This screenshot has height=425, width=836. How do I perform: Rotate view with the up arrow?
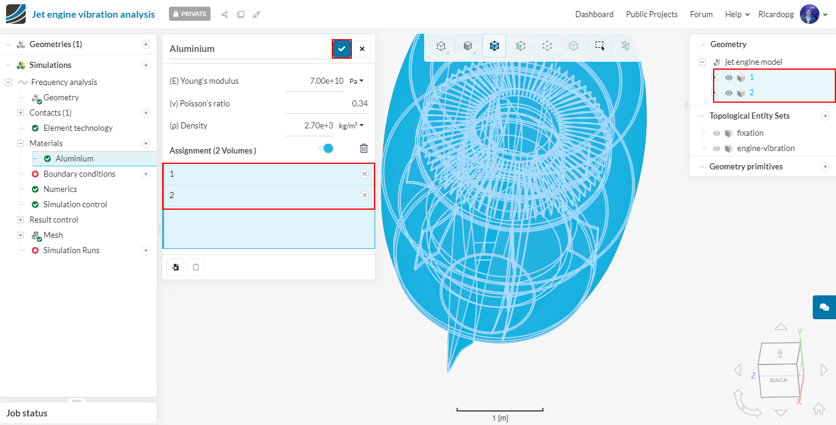(x=780, y=327)
